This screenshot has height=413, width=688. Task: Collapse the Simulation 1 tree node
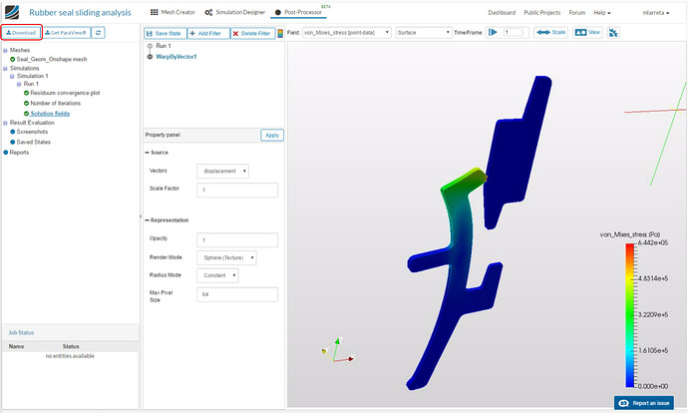pyautogui.click(x=12, y=77)
